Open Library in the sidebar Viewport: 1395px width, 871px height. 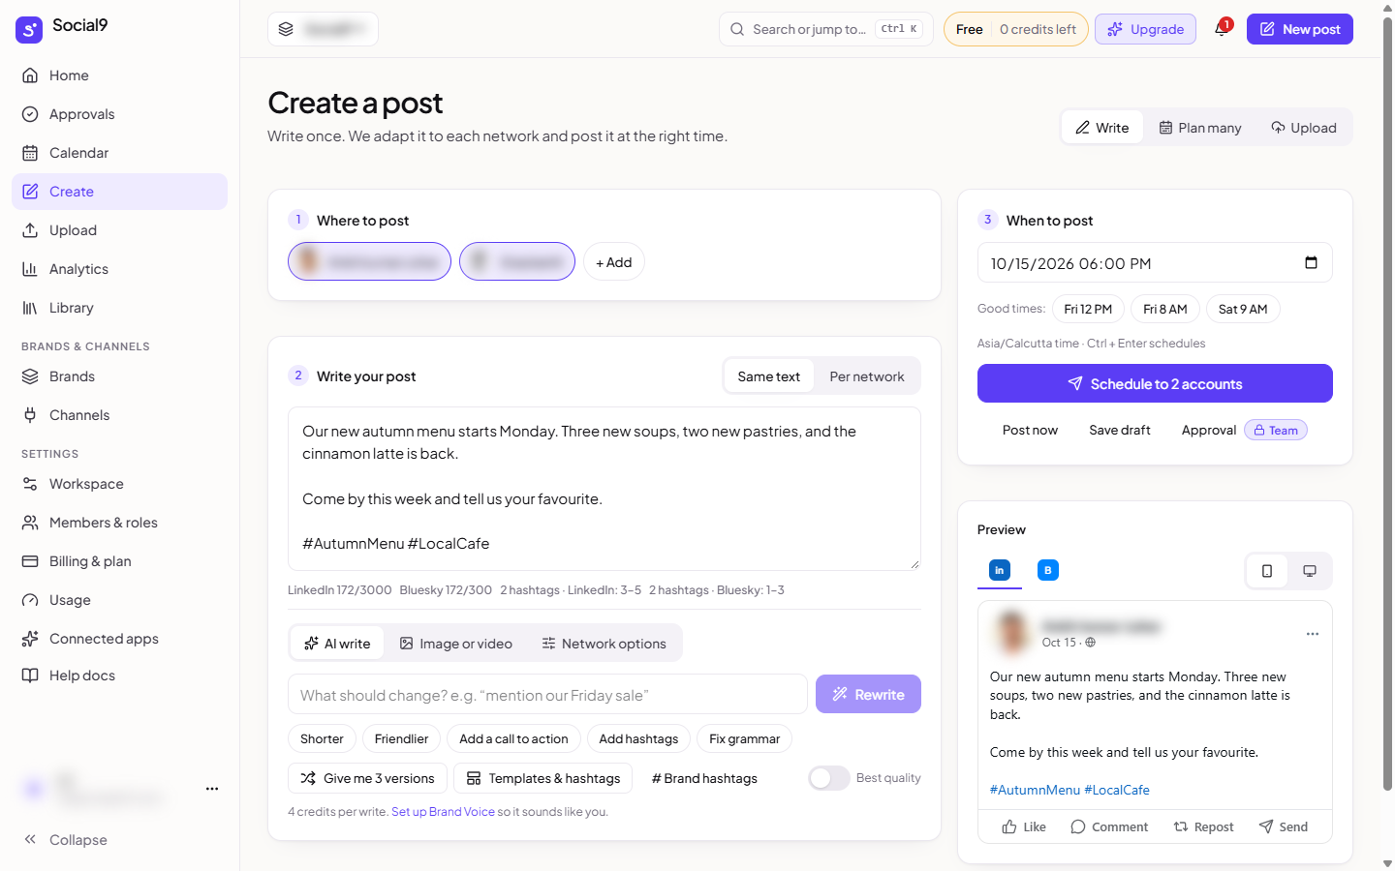point(120,308)
